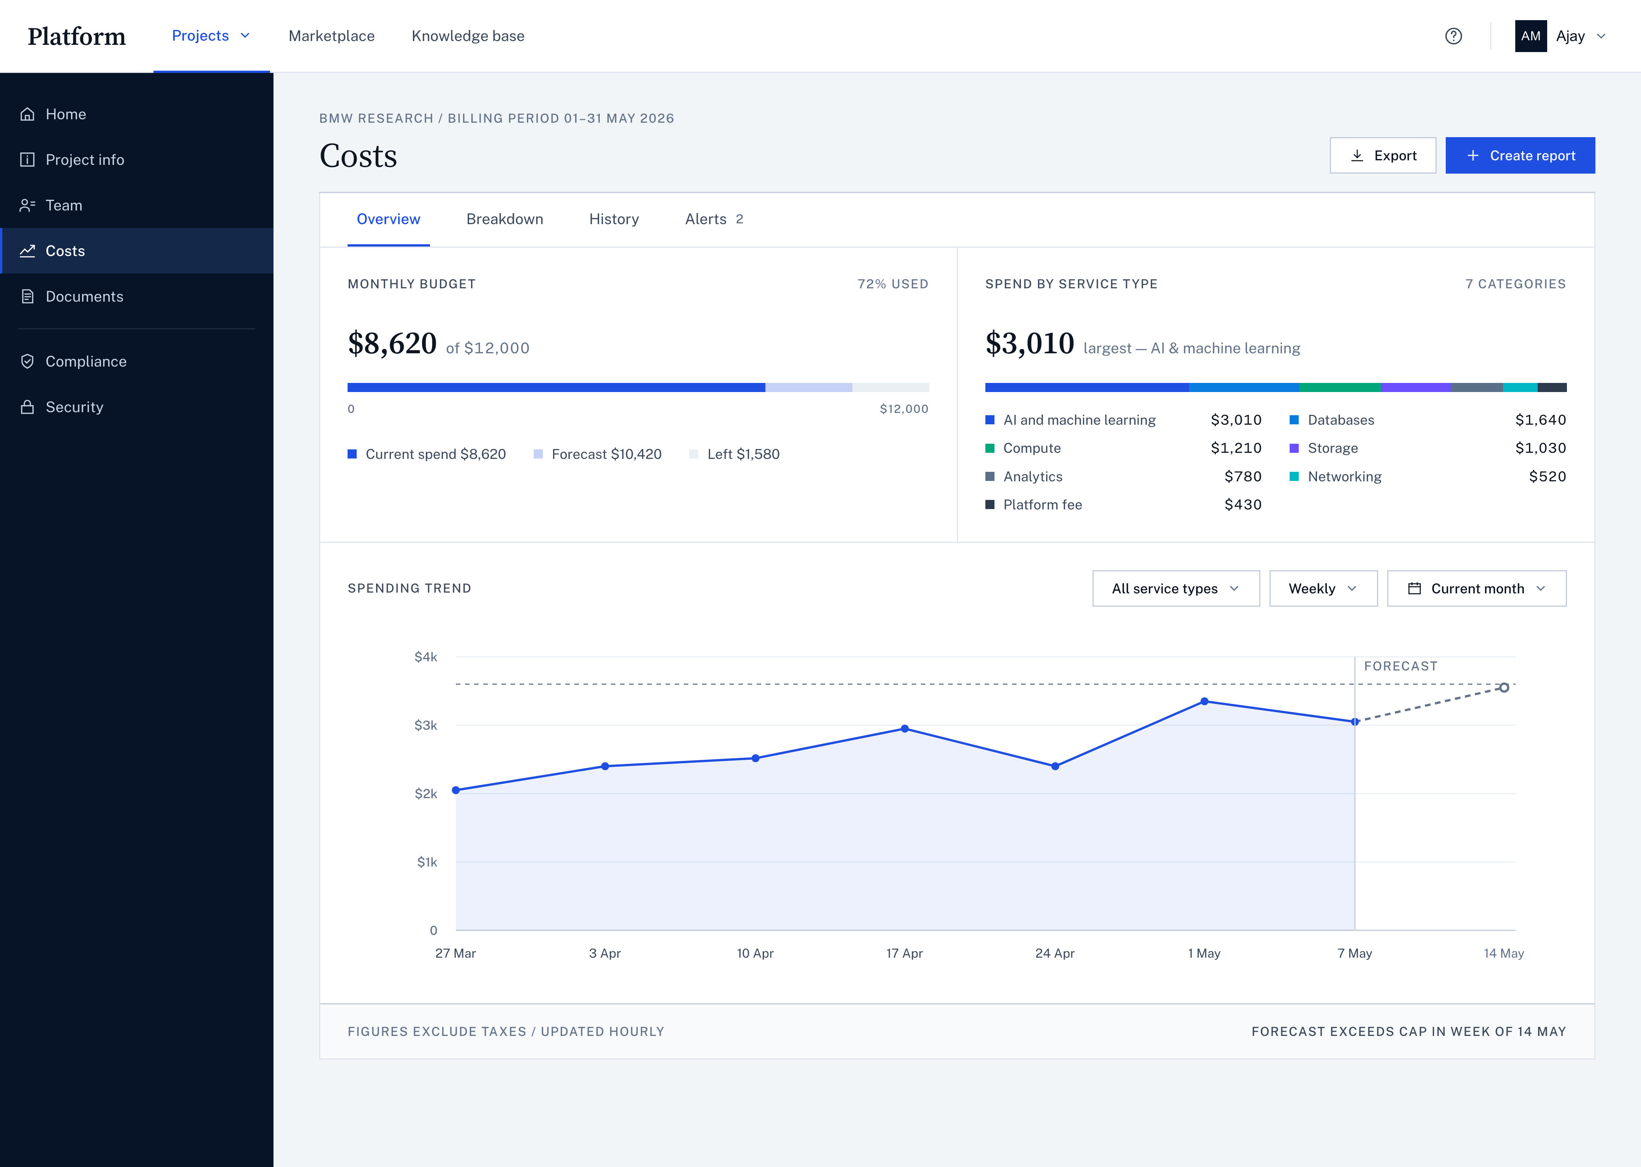Click the AI and machine learning swatch
This screenshot has height=1167, width=1641.
pyautogui.click(x=990, y=421)
